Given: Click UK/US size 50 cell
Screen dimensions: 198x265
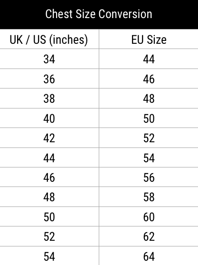Looking at the screenshot, I should pyautogui.click(x=49, y=217).
